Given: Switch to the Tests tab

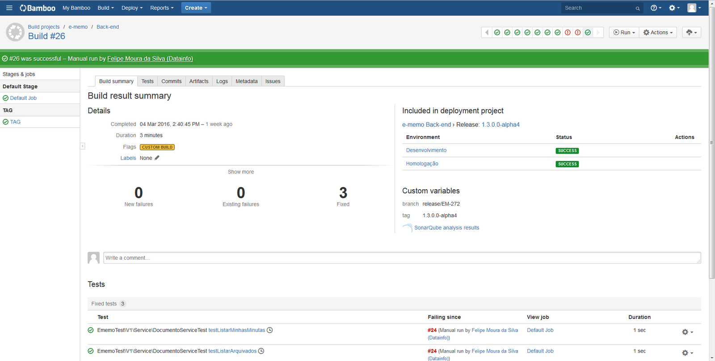Looking at the screenshot, I should click(147, 81).
